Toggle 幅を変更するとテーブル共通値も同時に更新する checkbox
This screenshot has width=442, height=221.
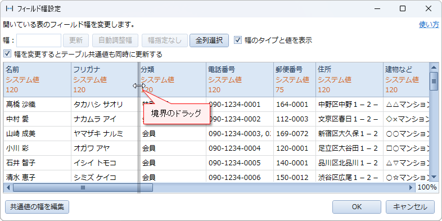click(7, 54)
